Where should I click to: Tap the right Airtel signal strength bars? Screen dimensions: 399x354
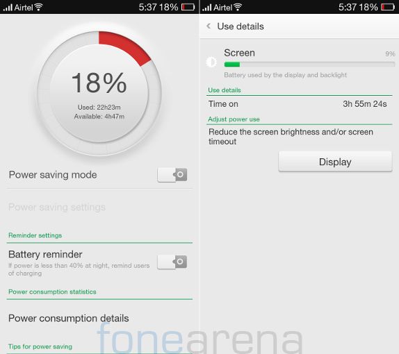point(207,8)
